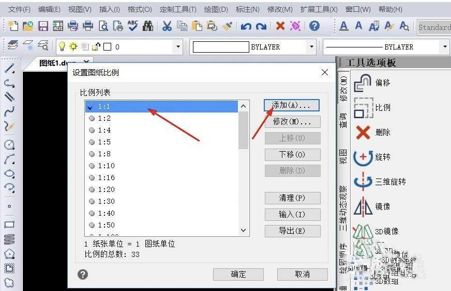Select the Offset tool in tool palette
The image size is (451, 291).
(x=372, y=83)
